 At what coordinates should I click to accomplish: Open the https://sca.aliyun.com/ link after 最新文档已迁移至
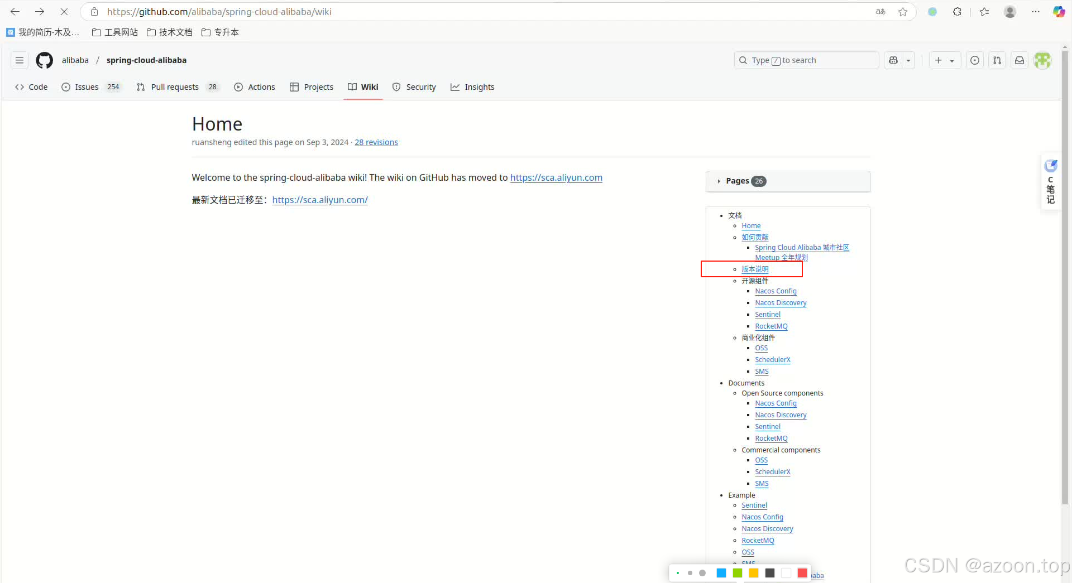(x=320, y=200)
